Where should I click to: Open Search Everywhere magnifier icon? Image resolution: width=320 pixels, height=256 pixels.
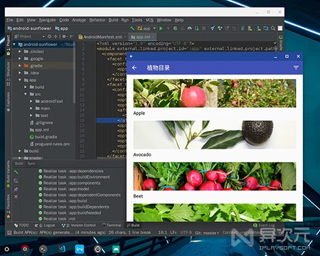coord(273,28)
